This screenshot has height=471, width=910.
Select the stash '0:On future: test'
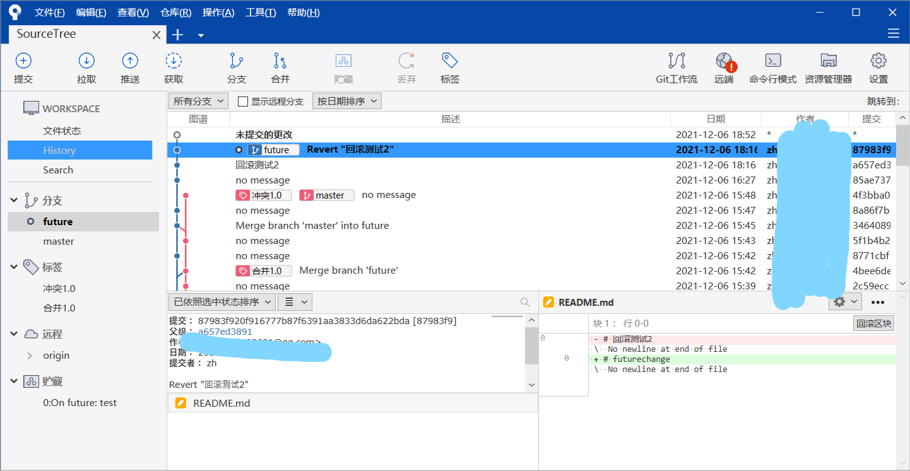click(80, 403)
